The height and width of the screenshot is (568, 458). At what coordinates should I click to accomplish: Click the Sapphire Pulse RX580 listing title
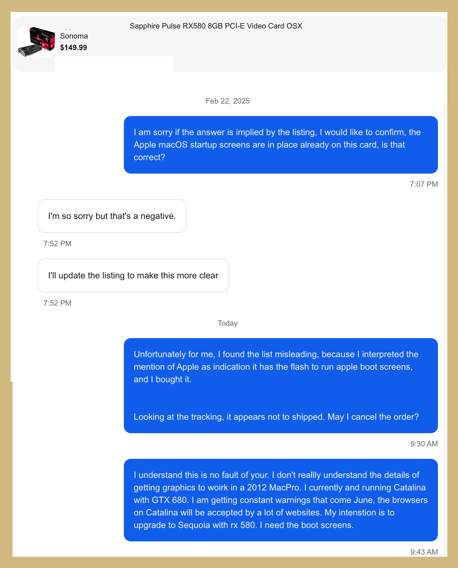point(216,26)
